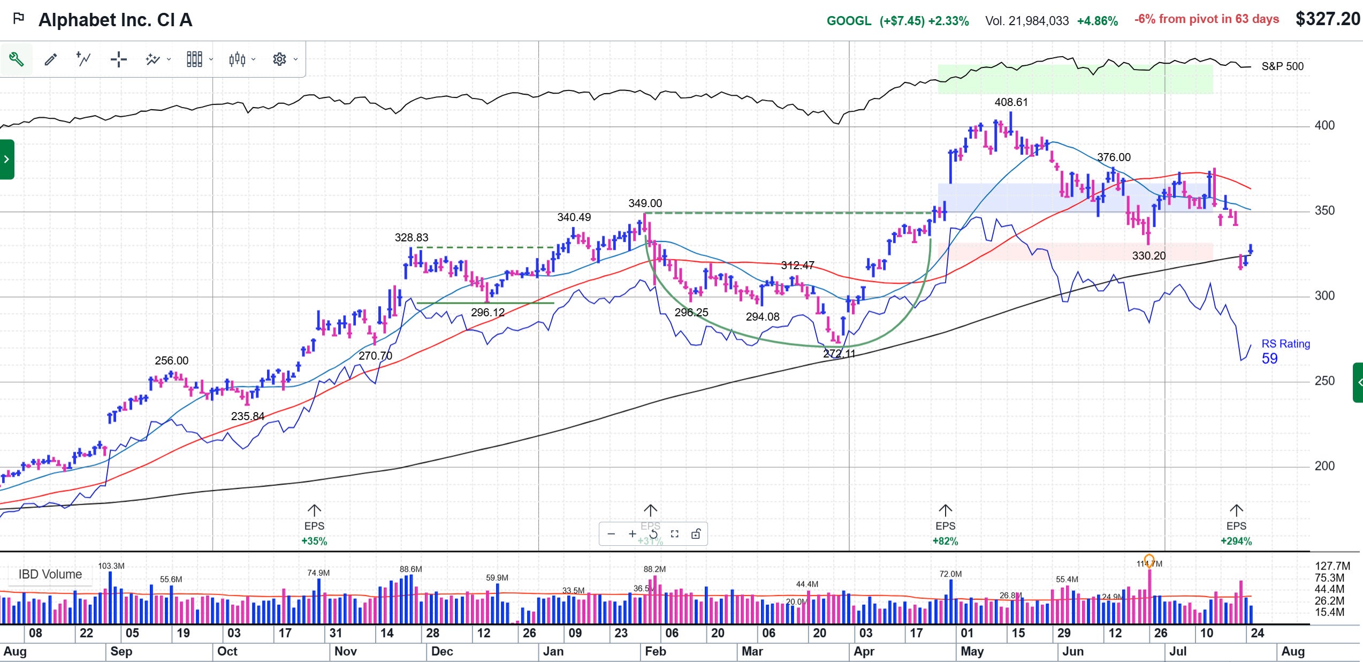Click the 340.49 price label
The image size is (1363, 662).
pos(574,217)
